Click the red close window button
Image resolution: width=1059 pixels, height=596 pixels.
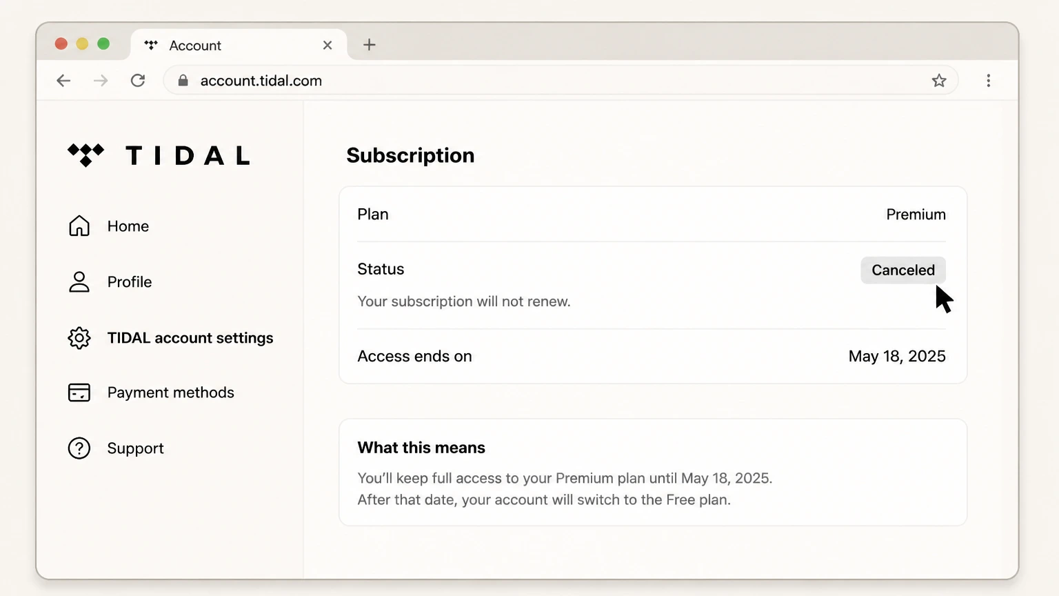[61, 44]
